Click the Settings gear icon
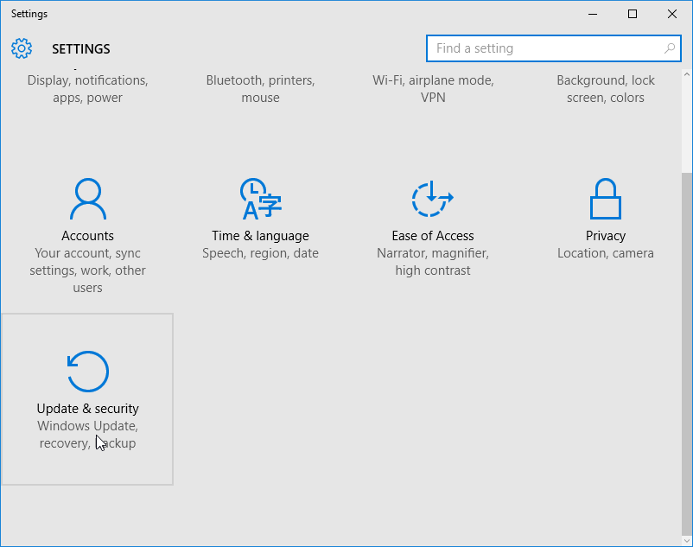 click(x=22, y=48)
